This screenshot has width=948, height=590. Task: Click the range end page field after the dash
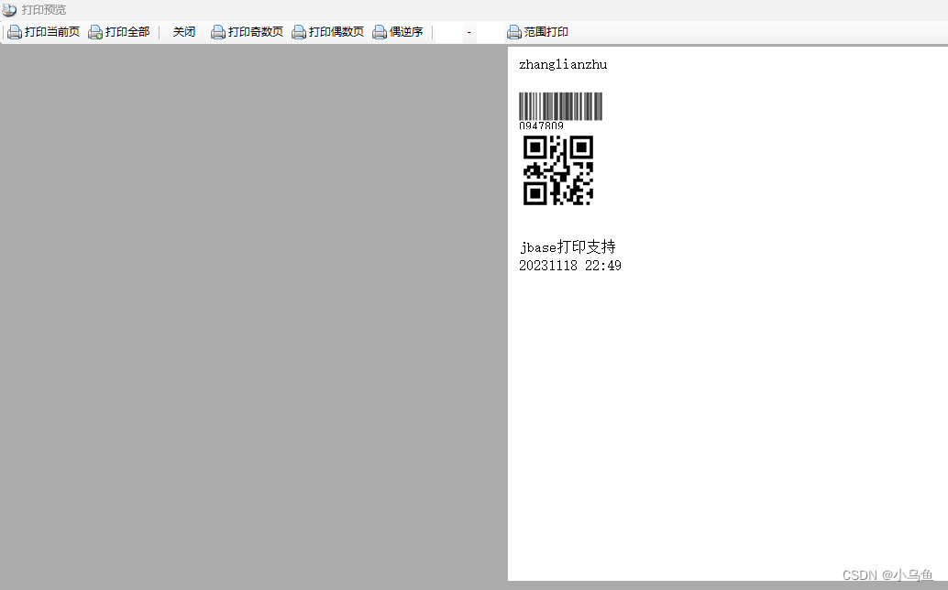[489, 32]
